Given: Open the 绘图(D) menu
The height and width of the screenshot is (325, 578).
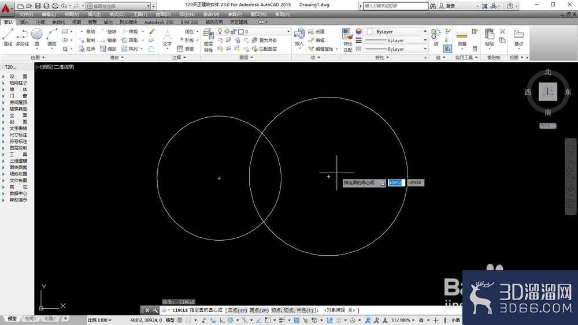Looking at the screenshot, I should tap(163, 14).
